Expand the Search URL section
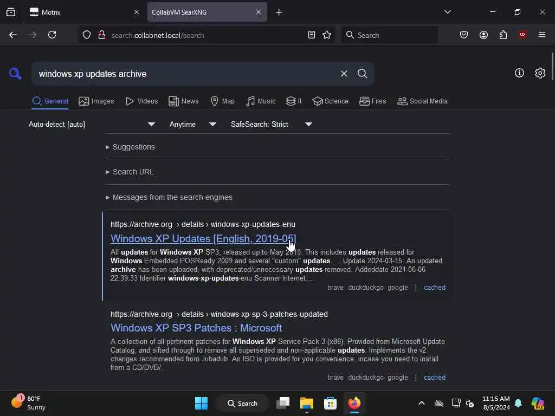 [130, 172]
